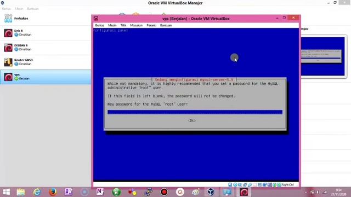This screenshot has height=197, width=351.
Task: Click the VM window title bar icon
Action: click(x=96, y=19)
